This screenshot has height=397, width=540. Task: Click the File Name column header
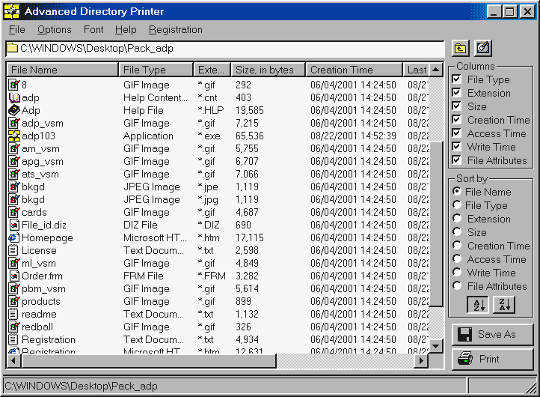coord(62,70)
